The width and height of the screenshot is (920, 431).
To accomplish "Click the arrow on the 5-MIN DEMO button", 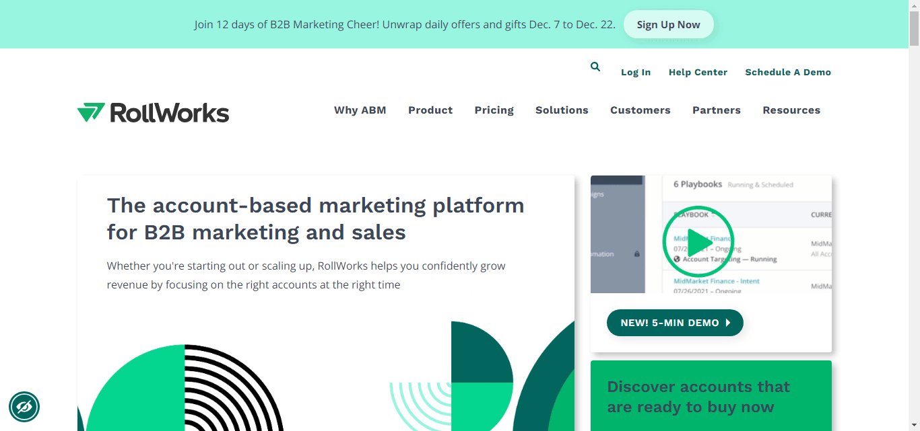I will pos(729,322).
